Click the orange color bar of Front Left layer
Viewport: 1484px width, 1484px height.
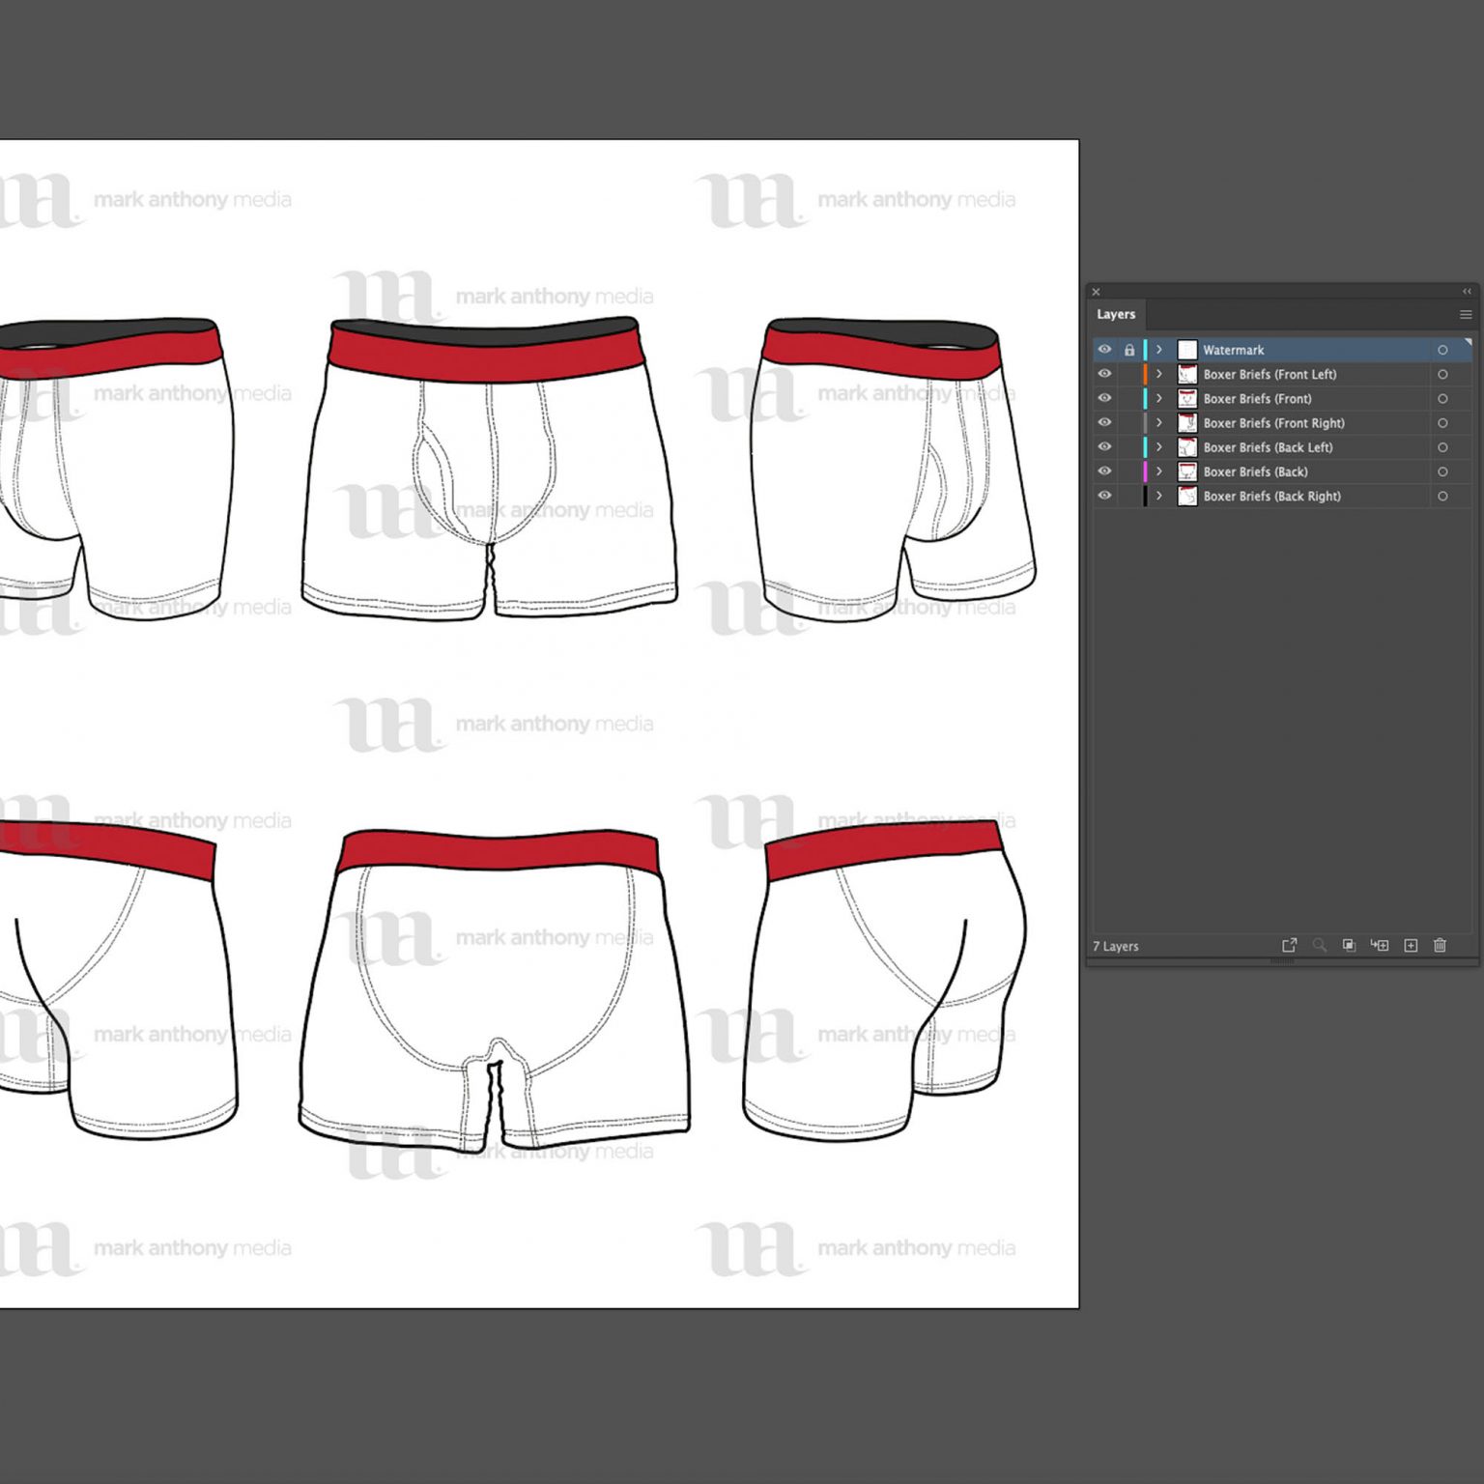click(x=1144, y=374)
